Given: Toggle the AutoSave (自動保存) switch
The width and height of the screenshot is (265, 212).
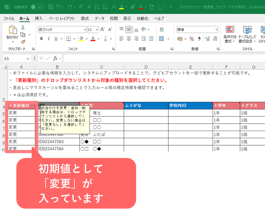Looking at the screenshot, I should (37, 7).
